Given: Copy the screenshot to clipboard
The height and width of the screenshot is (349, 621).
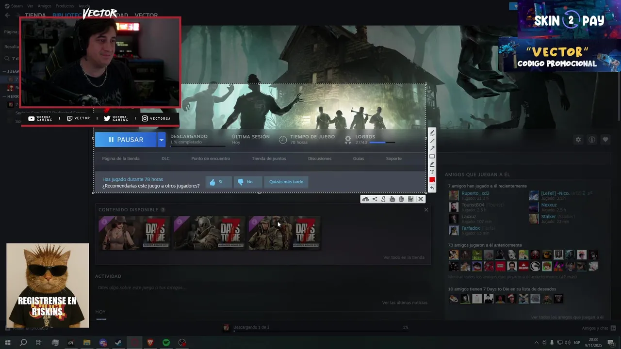Looking at the screenshot, I should point(401,199).
